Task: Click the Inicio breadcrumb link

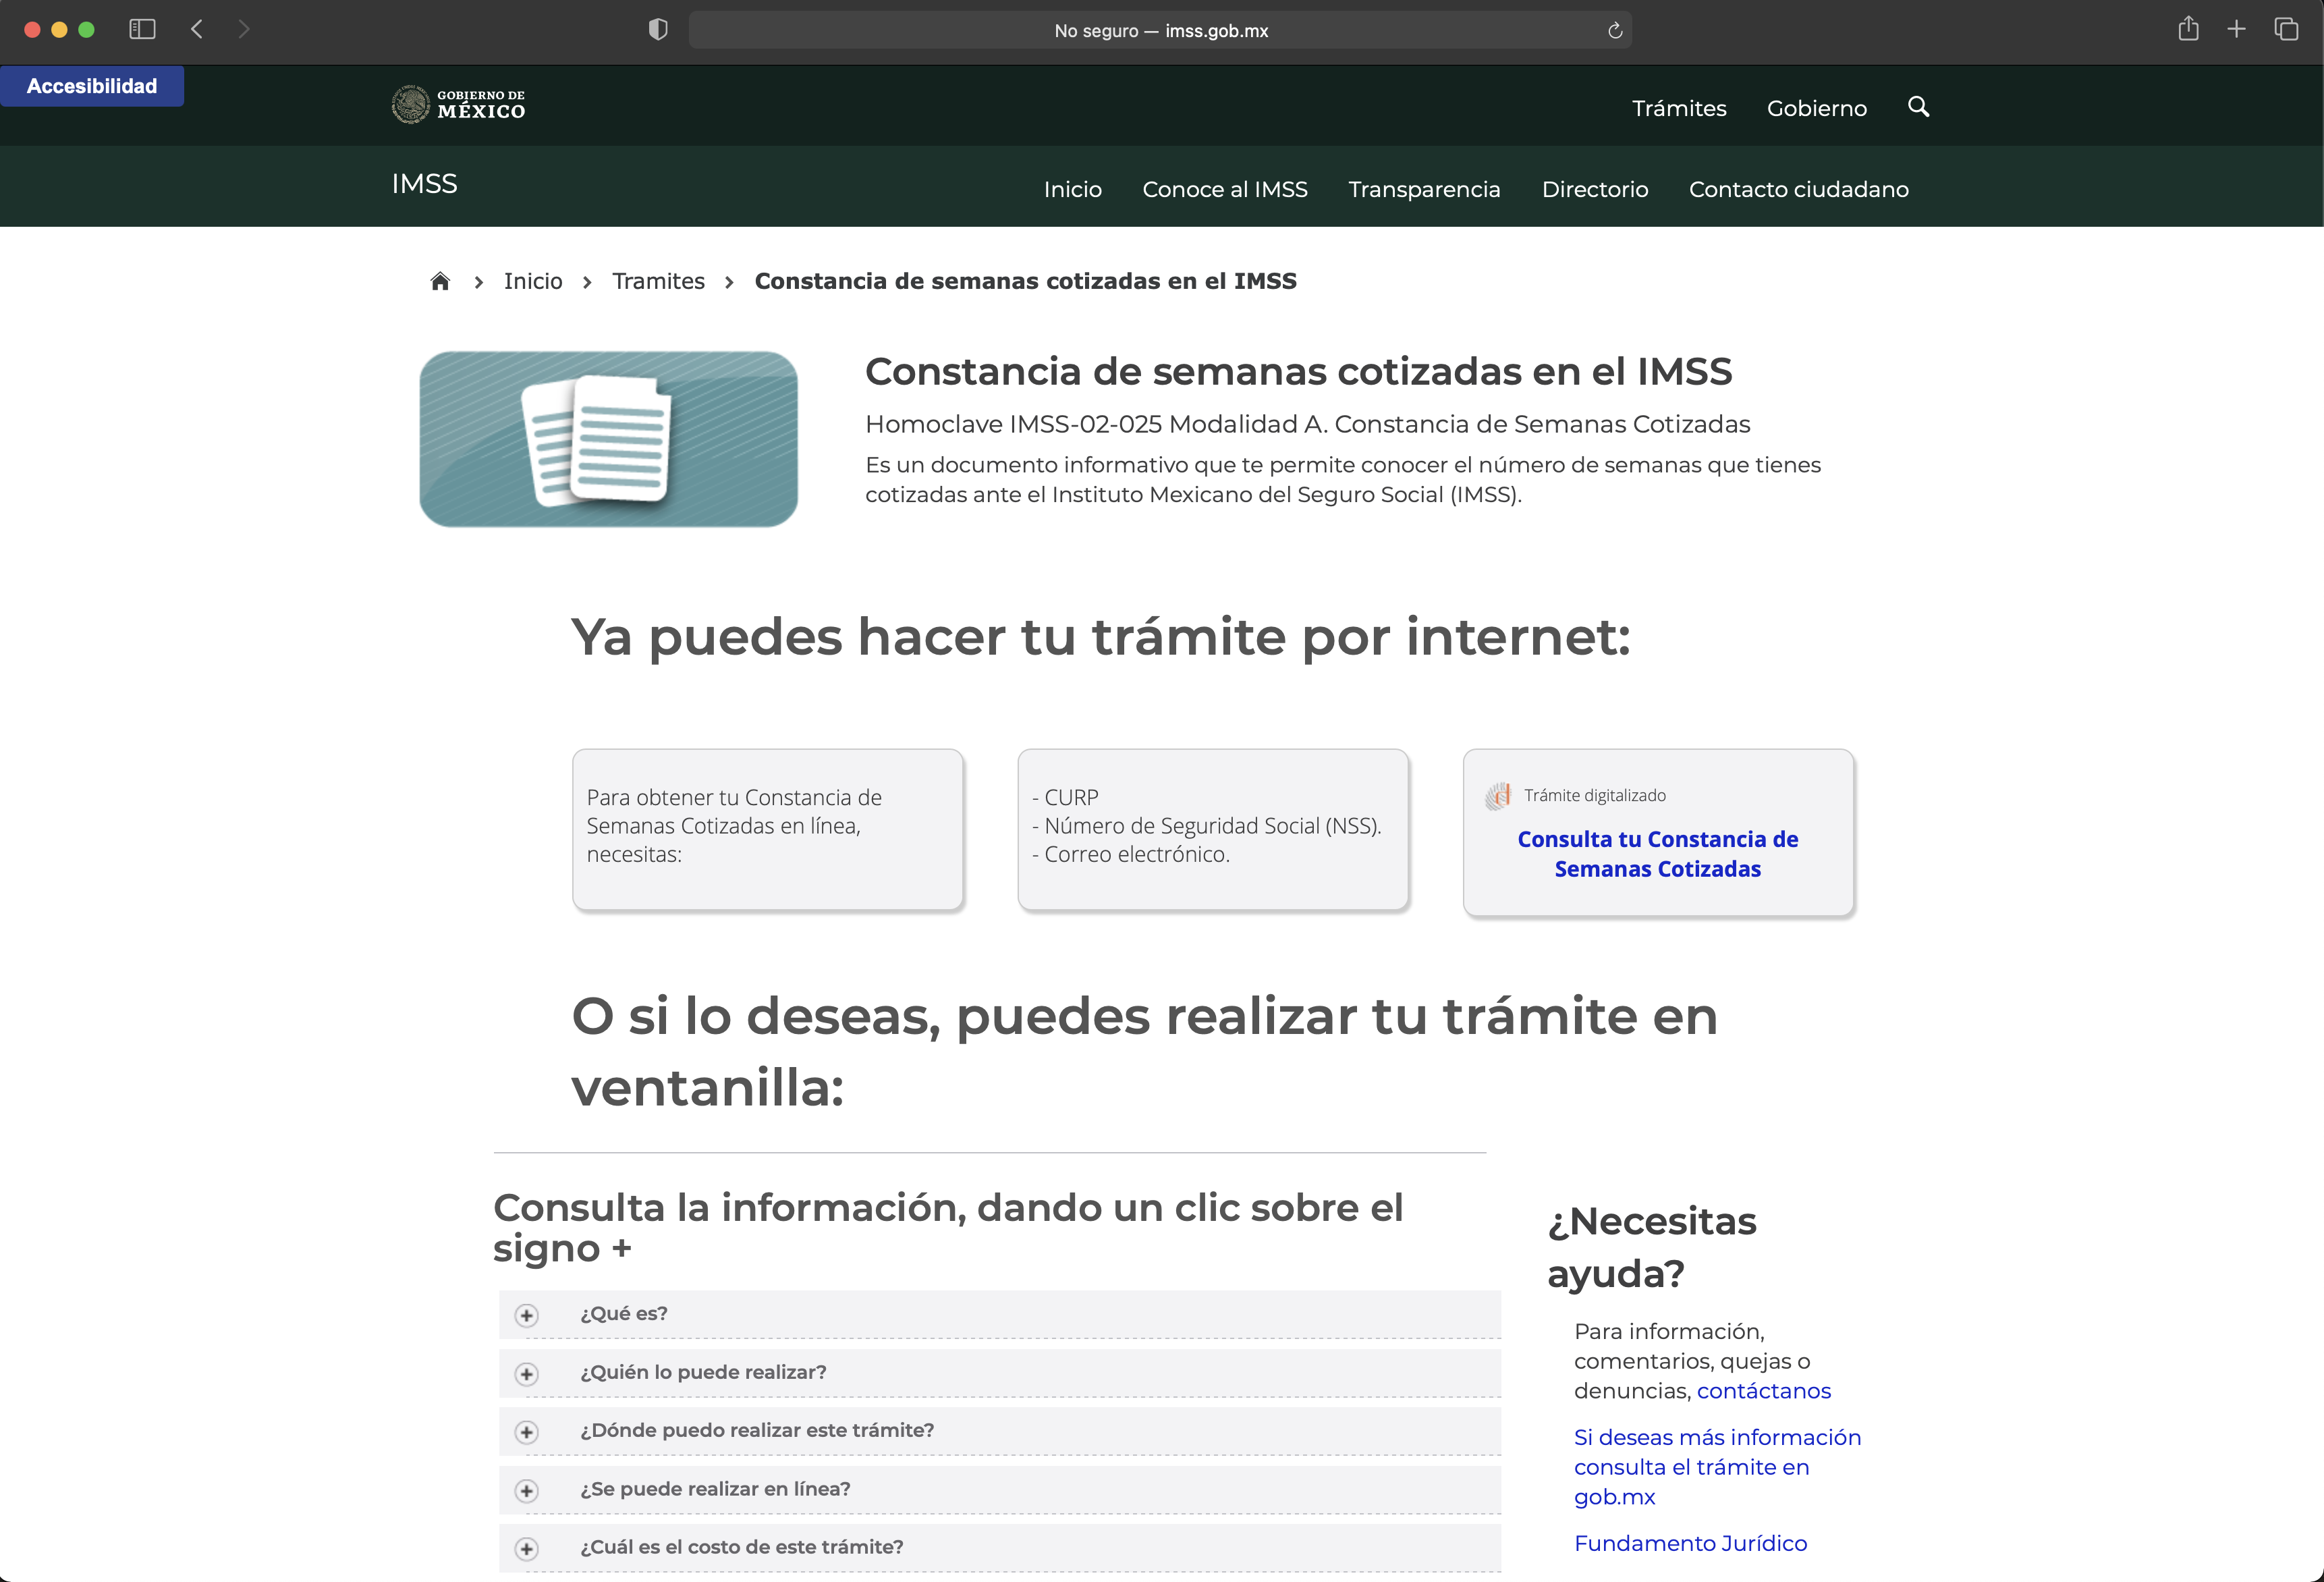Action: click(x=533, y=281)
